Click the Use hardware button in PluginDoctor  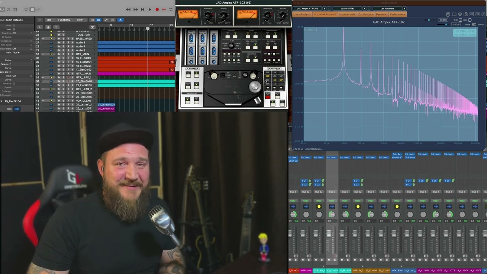coord(387,8)
